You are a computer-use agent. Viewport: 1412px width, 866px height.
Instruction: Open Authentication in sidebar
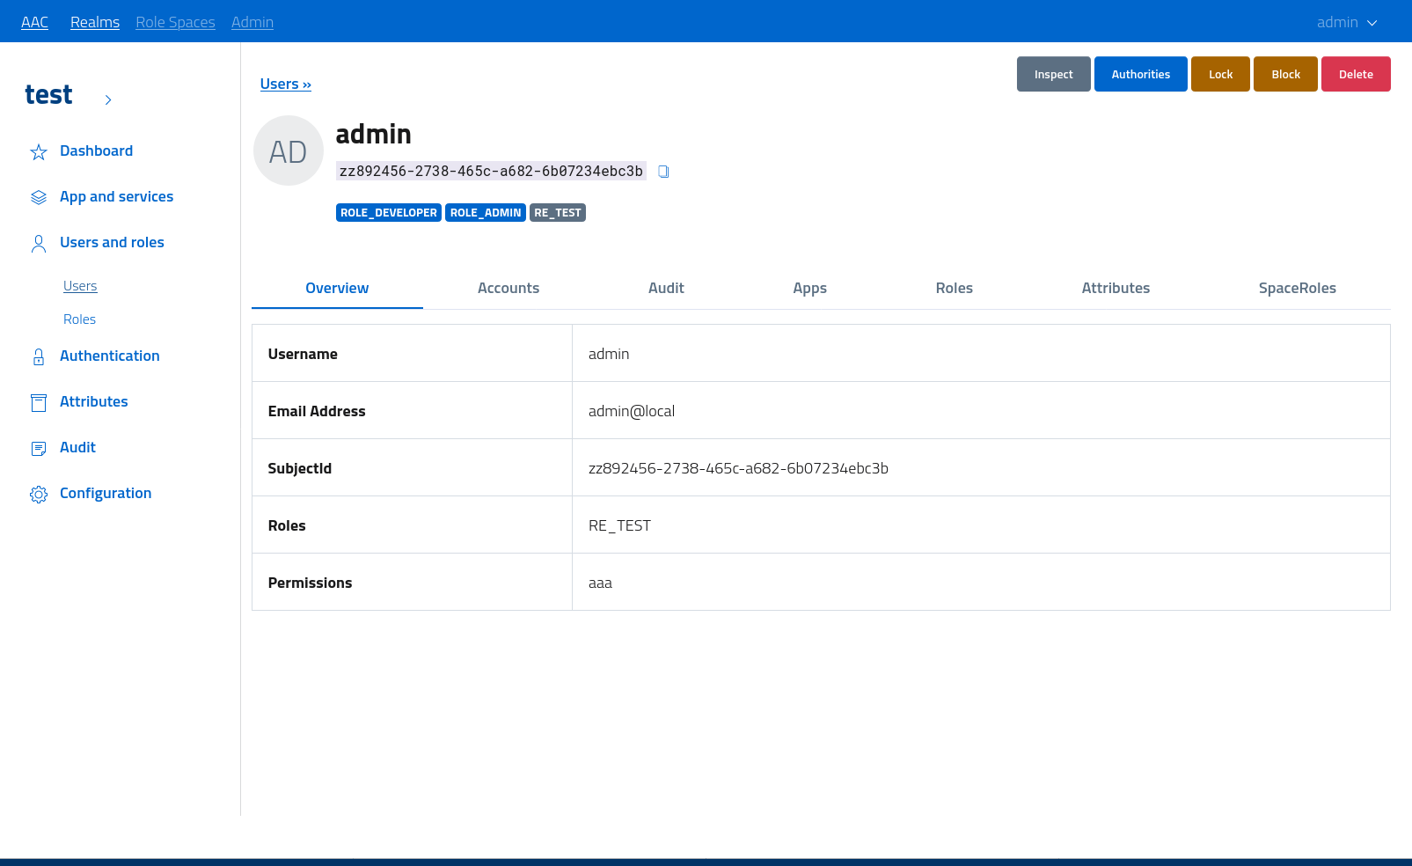coord(109,356)
